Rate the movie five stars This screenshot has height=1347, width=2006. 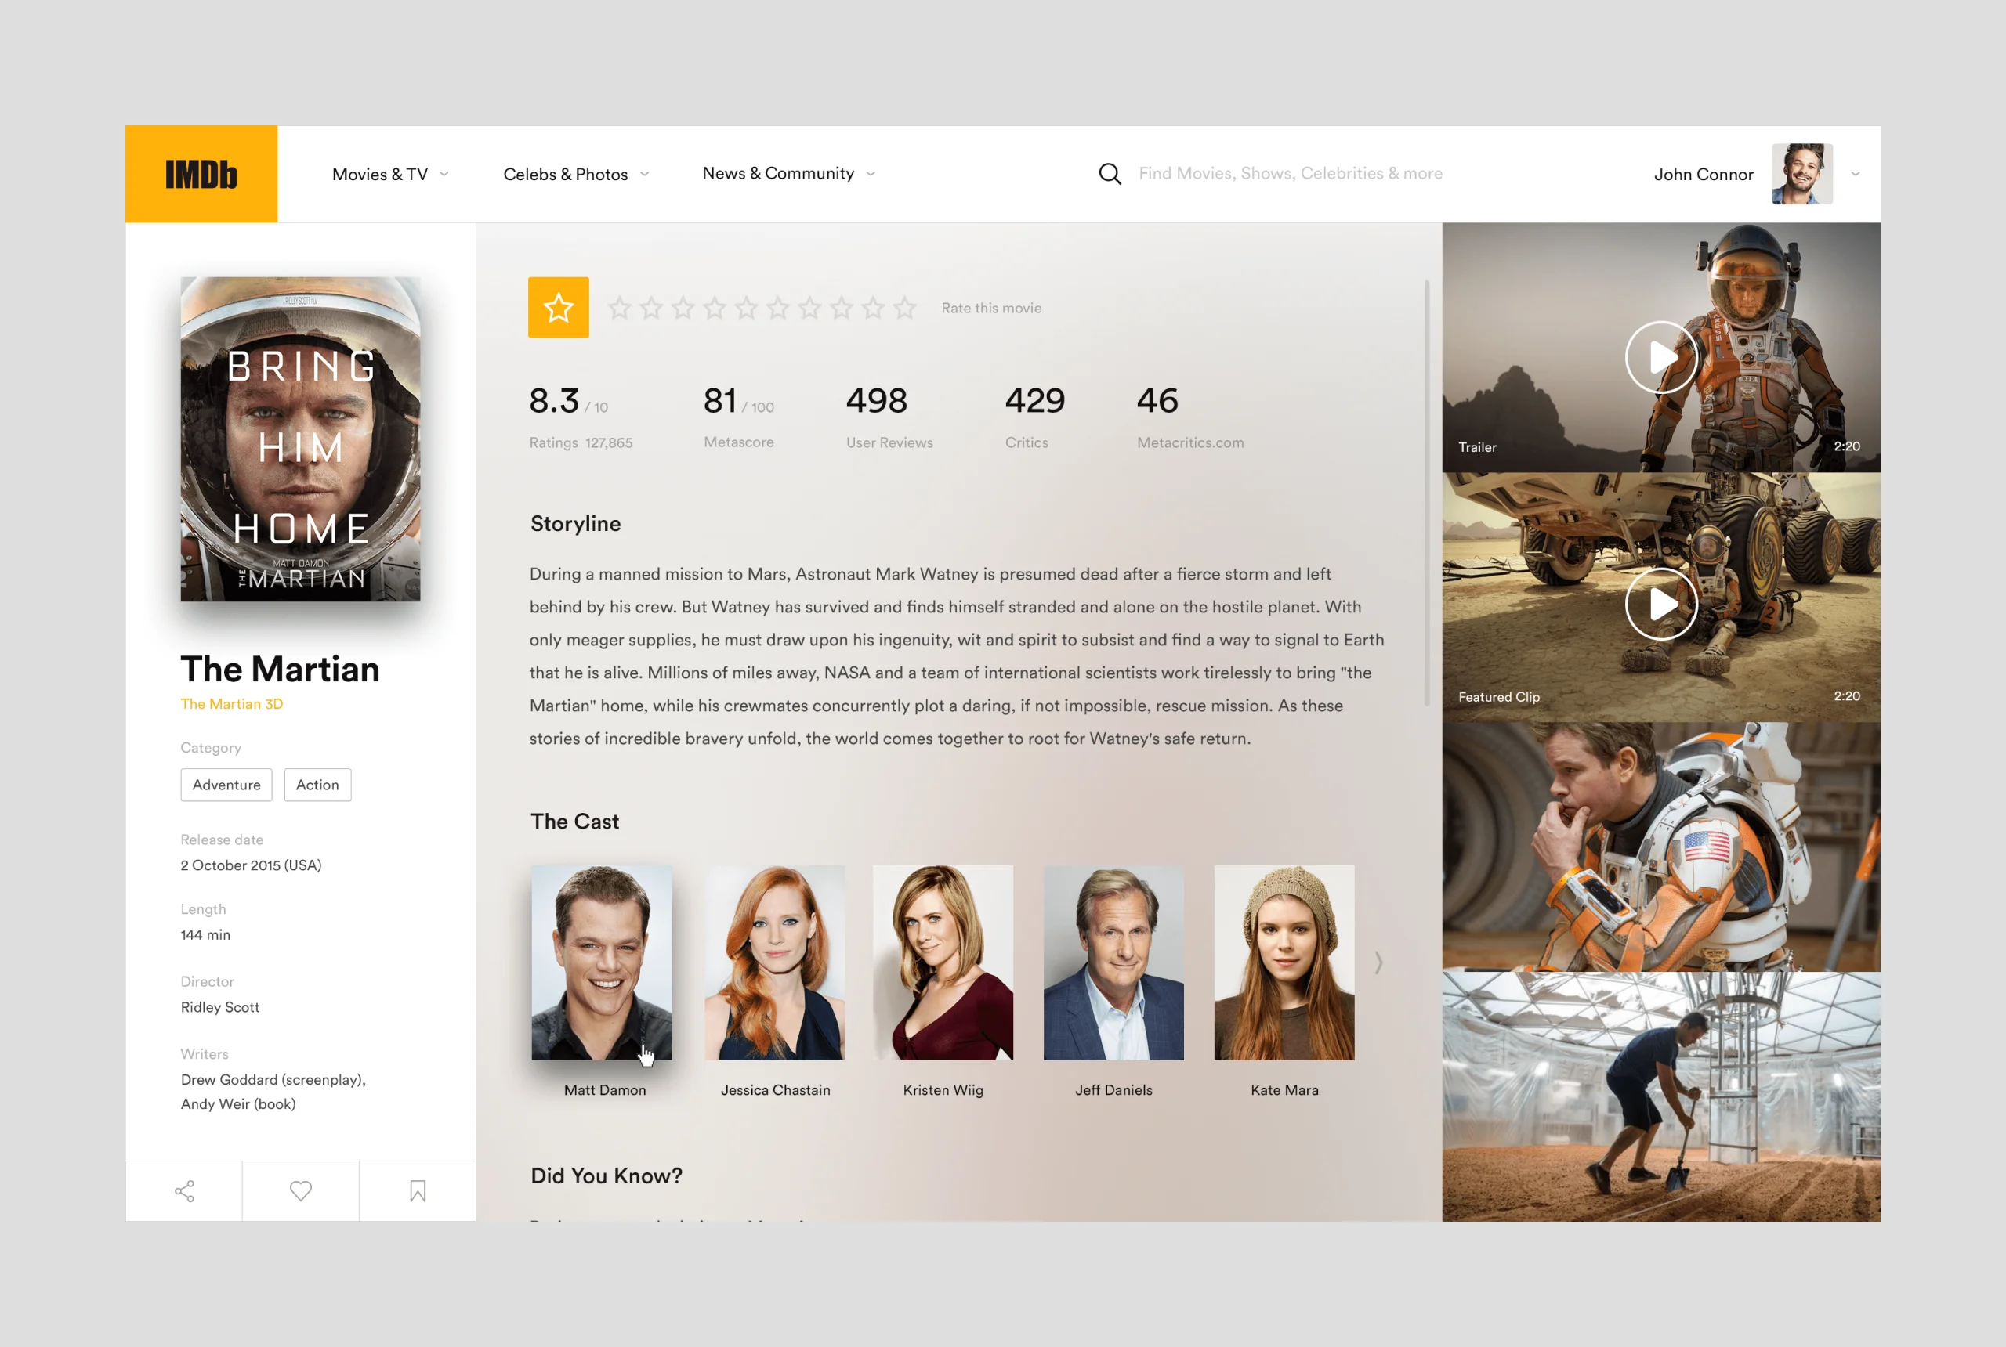(746, 308)
